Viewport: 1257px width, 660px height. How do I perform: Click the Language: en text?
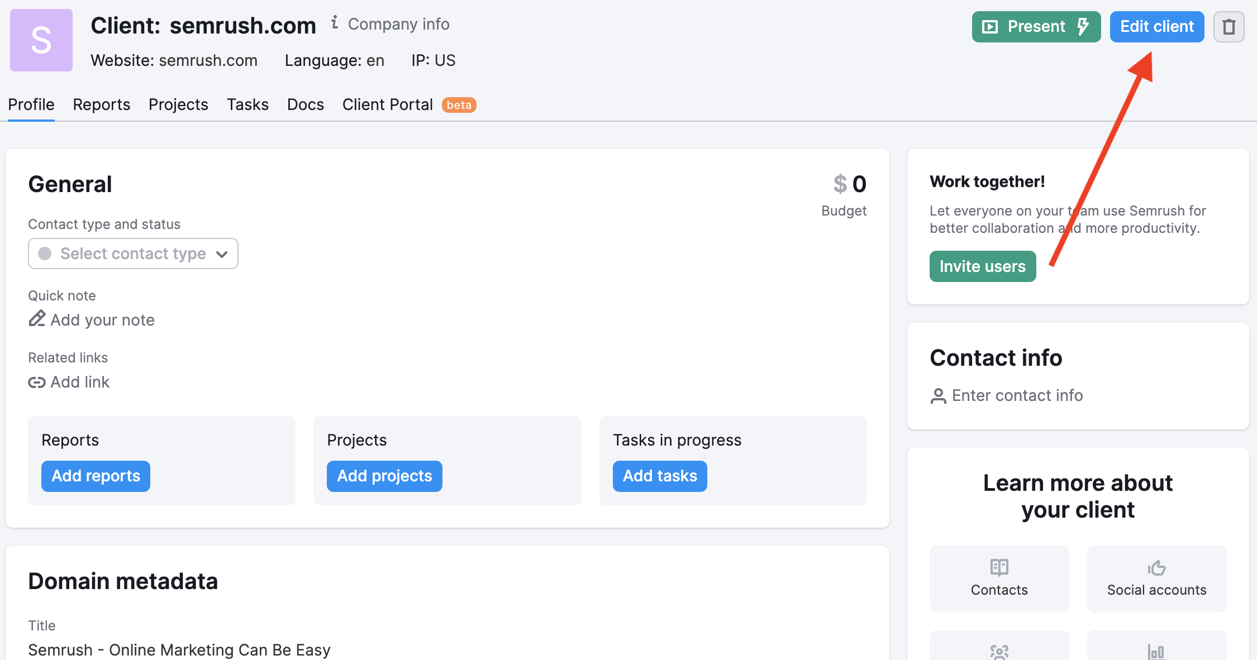[335, 60]
